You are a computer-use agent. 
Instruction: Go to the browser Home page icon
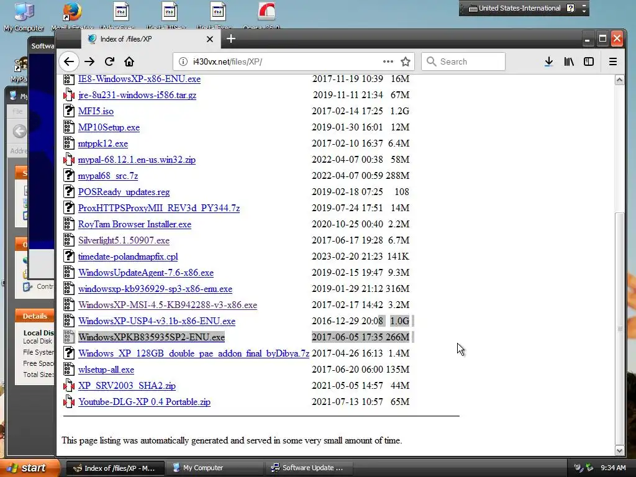tap(129, 61)
